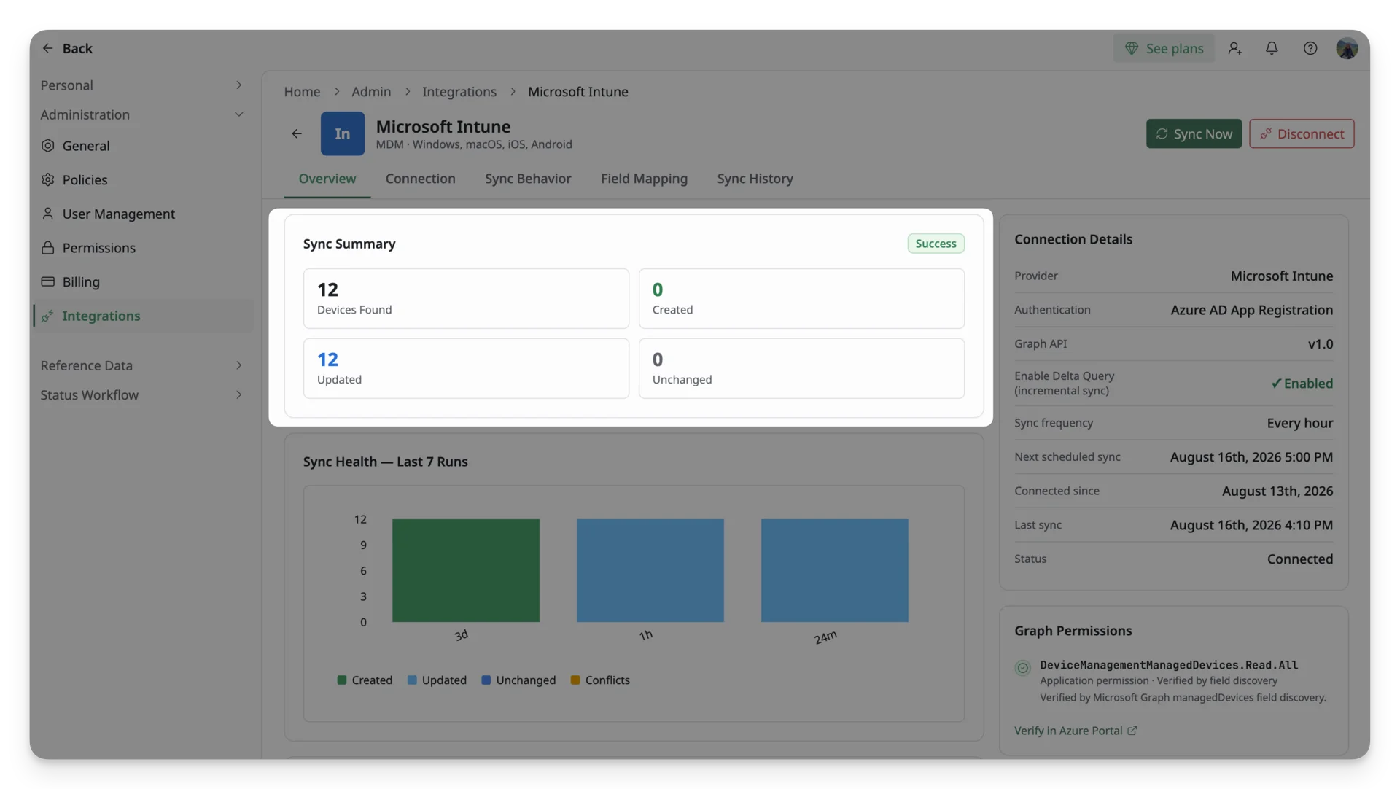Click the green 3d bar in chart
The width and height of the screenshot is (1400, 789).
[x=466, y=570]
